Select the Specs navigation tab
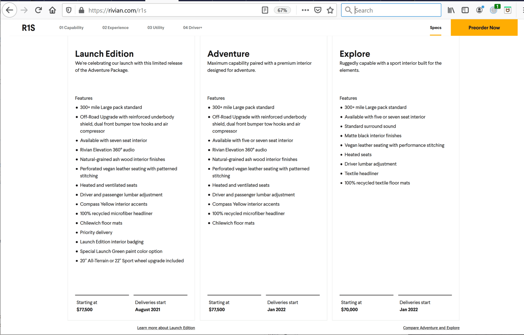The width and height of the screenshot is (524, 335). click(x=435, y=28)
